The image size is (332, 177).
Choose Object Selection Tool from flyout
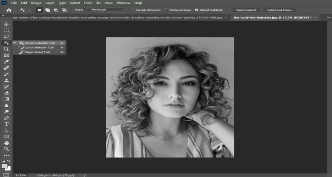point(39,43)
